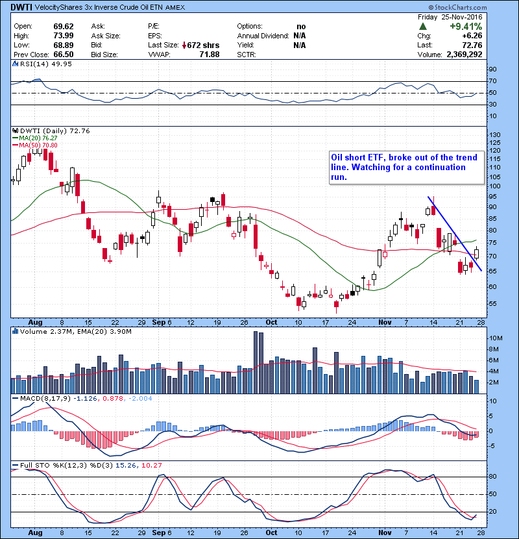Viewport: 519px width, 539px height.
Task: Click the red down arrow beside 672 shrs
Action: click(184, 45)
